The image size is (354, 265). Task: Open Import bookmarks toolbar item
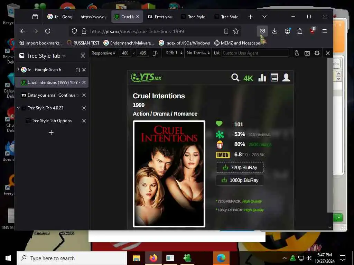[x=41, y=43]
